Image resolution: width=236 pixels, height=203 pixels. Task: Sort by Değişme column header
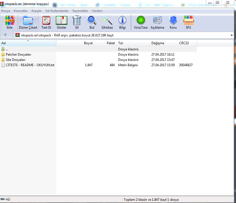point(163,43)
